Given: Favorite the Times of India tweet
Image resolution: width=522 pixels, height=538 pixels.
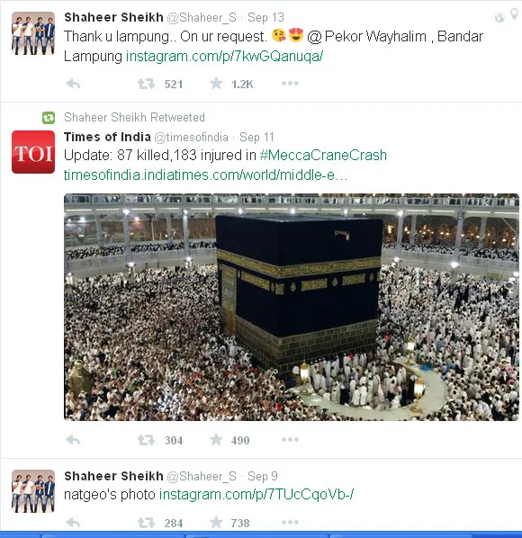Looking at the screenshot, I should coord(216,440).
